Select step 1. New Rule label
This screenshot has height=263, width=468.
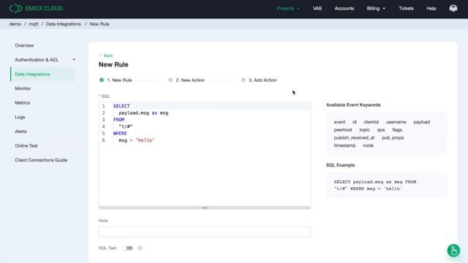[119, 80]
